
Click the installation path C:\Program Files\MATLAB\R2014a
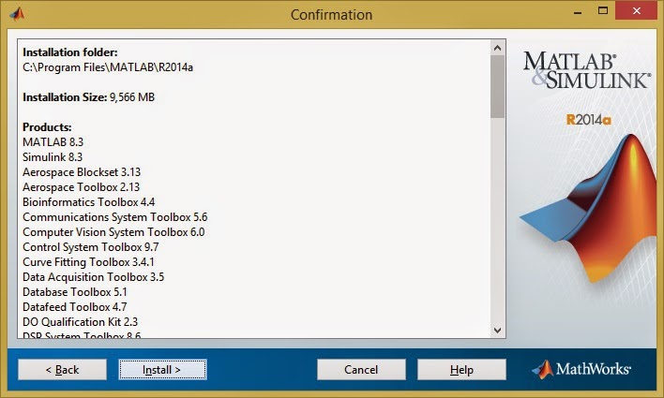click(x=108, y=67)
